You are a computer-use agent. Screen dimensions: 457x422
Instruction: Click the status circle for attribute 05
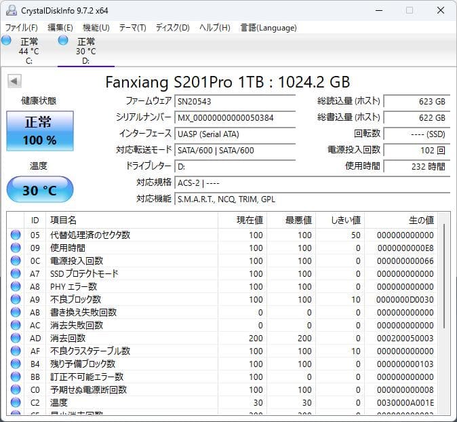tap(16, 235)
